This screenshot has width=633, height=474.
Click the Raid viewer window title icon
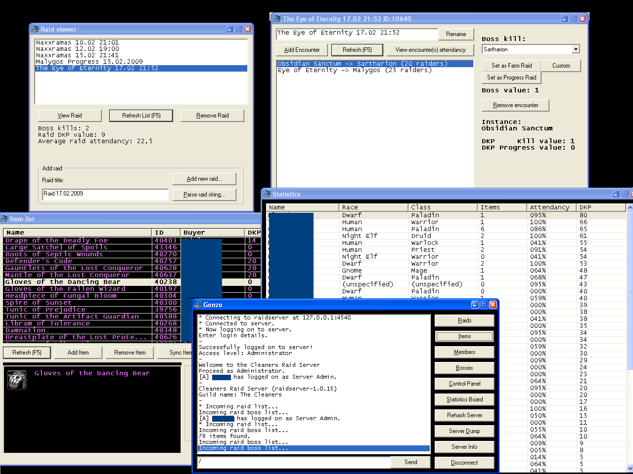click(35, 29)
